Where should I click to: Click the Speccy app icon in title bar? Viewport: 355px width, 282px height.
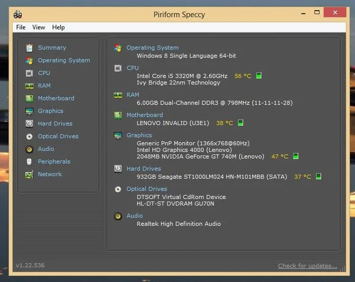(18, 14)
